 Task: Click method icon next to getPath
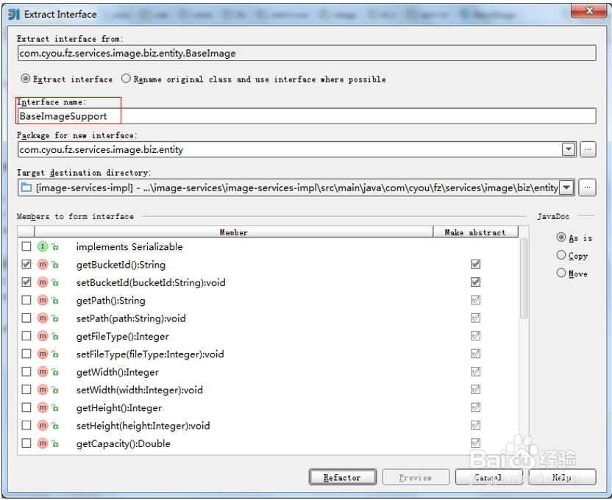click(43, 300)
